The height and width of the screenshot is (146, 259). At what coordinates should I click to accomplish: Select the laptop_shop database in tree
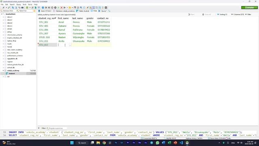point(12,41)
